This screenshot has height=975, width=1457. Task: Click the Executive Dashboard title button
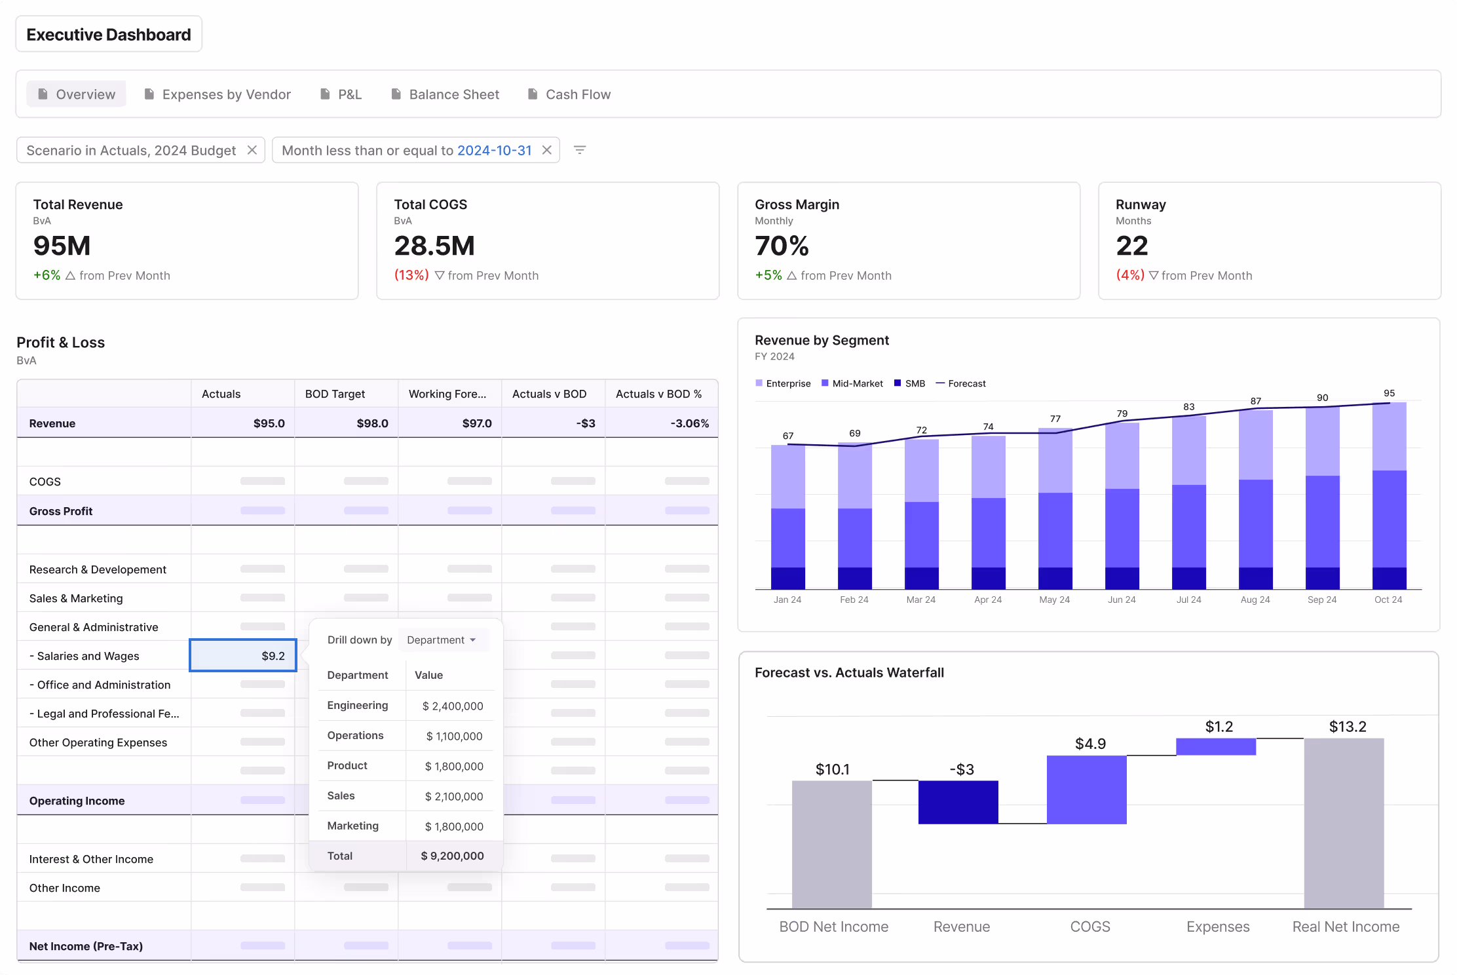(x=108, y=33)
